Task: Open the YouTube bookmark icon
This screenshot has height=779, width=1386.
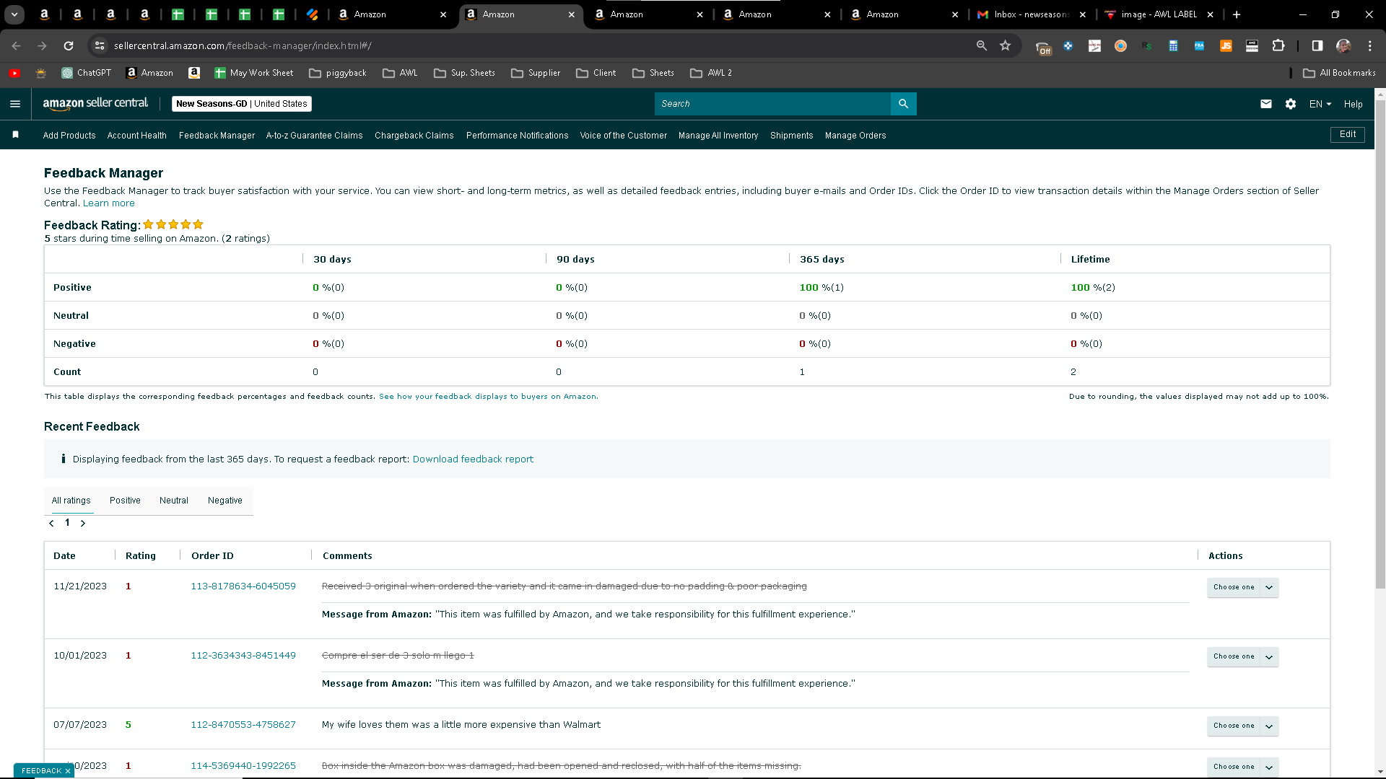Action: click(14, 73)
